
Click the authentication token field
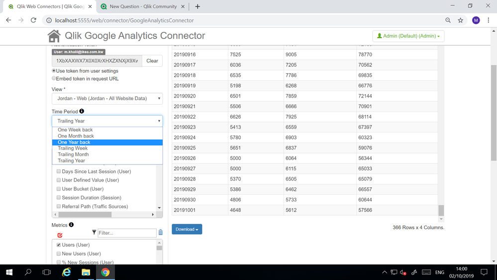coord(97,61)
